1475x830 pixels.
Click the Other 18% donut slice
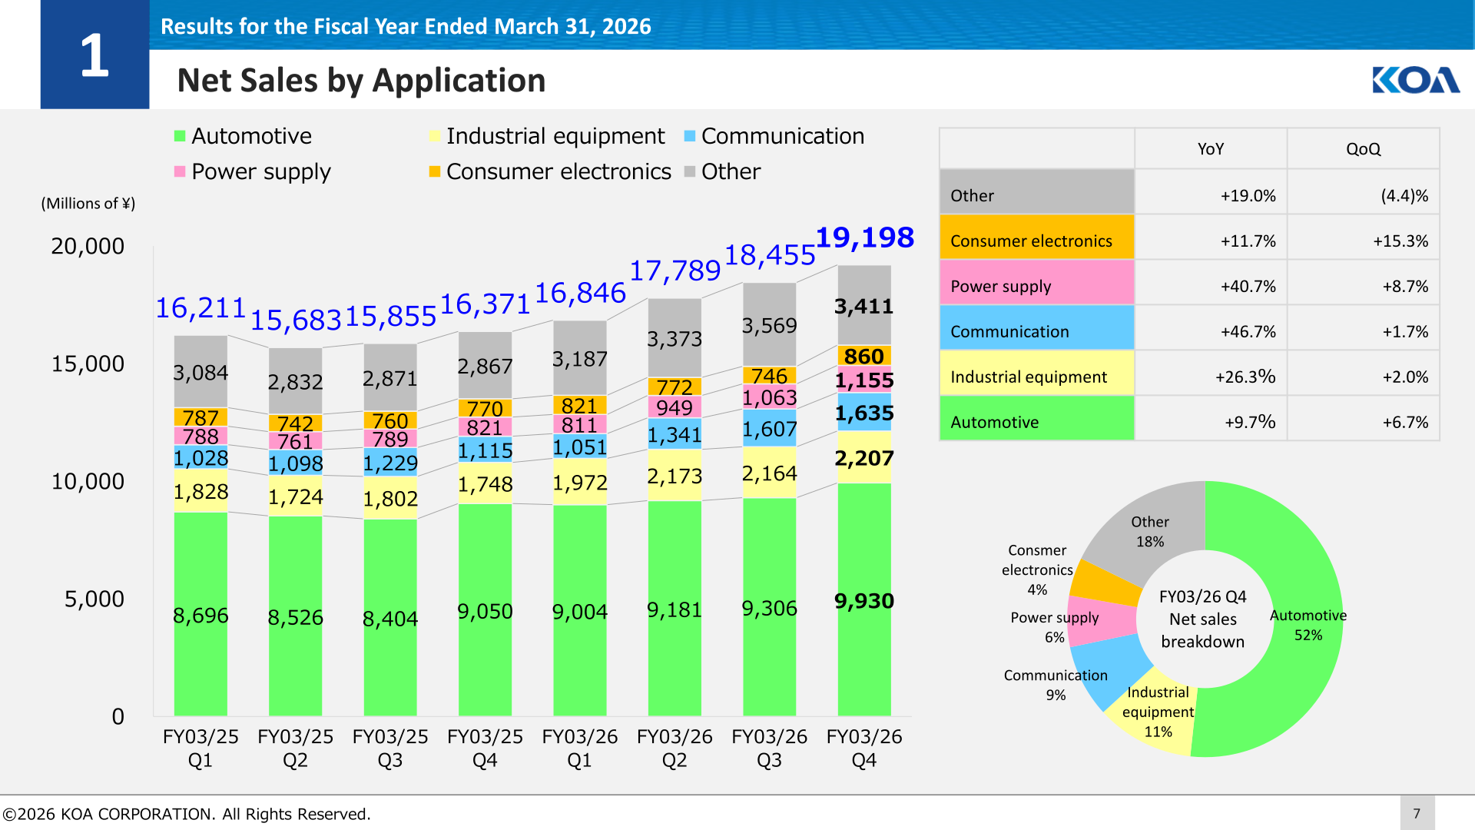click(1150, 531)
